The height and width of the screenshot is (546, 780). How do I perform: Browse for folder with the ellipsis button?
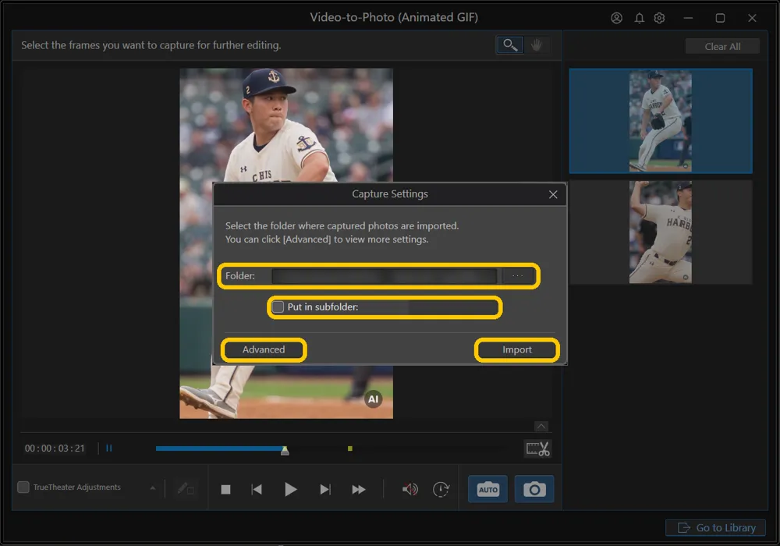click(x=517, y=276)
